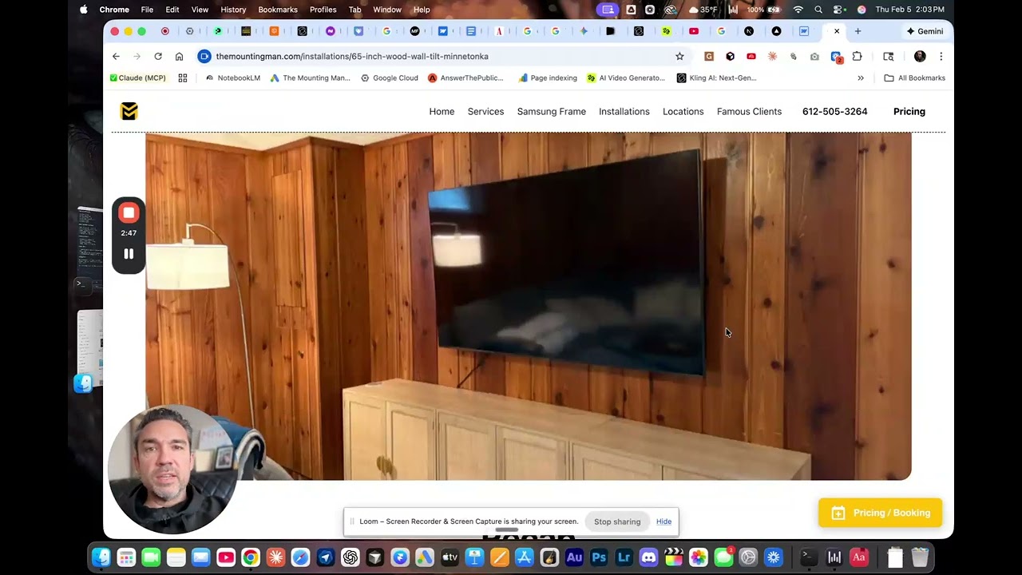Open the Claude (MCP) bookmark

[x=137, y=77]
